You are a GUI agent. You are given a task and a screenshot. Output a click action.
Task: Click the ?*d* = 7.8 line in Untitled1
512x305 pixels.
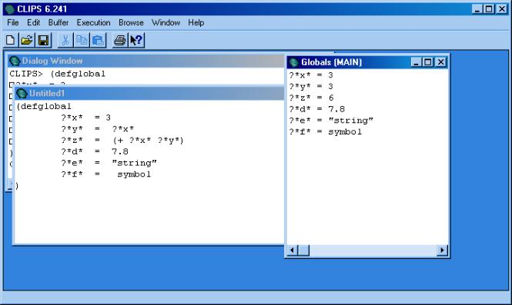point(95,152)
